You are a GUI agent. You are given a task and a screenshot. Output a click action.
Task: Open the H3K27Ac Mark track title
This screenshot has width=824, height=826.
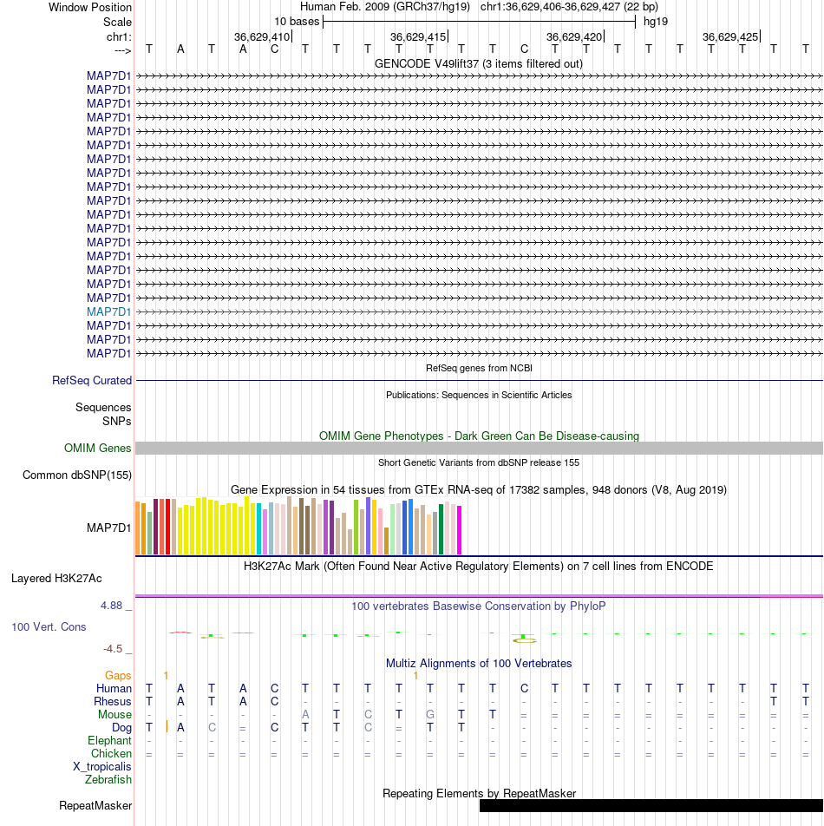pos(478,567)
